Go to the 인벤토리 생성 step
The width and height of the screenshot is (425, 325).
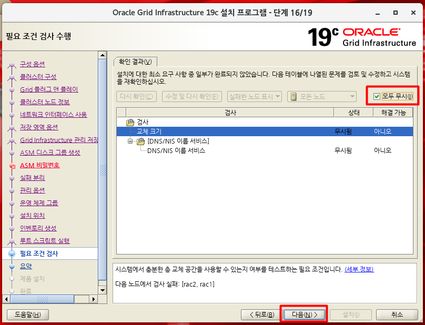38,228
